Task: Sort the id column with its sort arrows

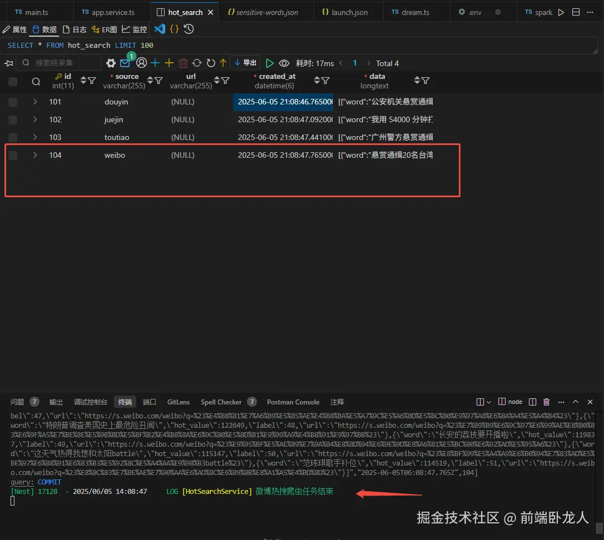Action: coord(83,81)
